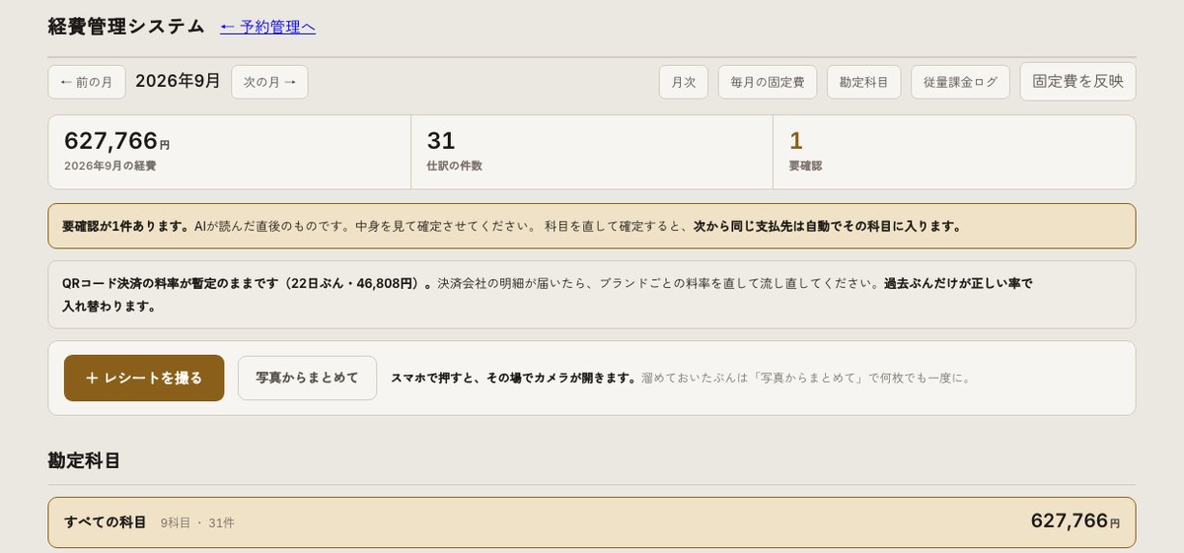This screenshot has width=1184, height=553.
Task: Click the 2026年9月 month label
Action: (179, 81)
